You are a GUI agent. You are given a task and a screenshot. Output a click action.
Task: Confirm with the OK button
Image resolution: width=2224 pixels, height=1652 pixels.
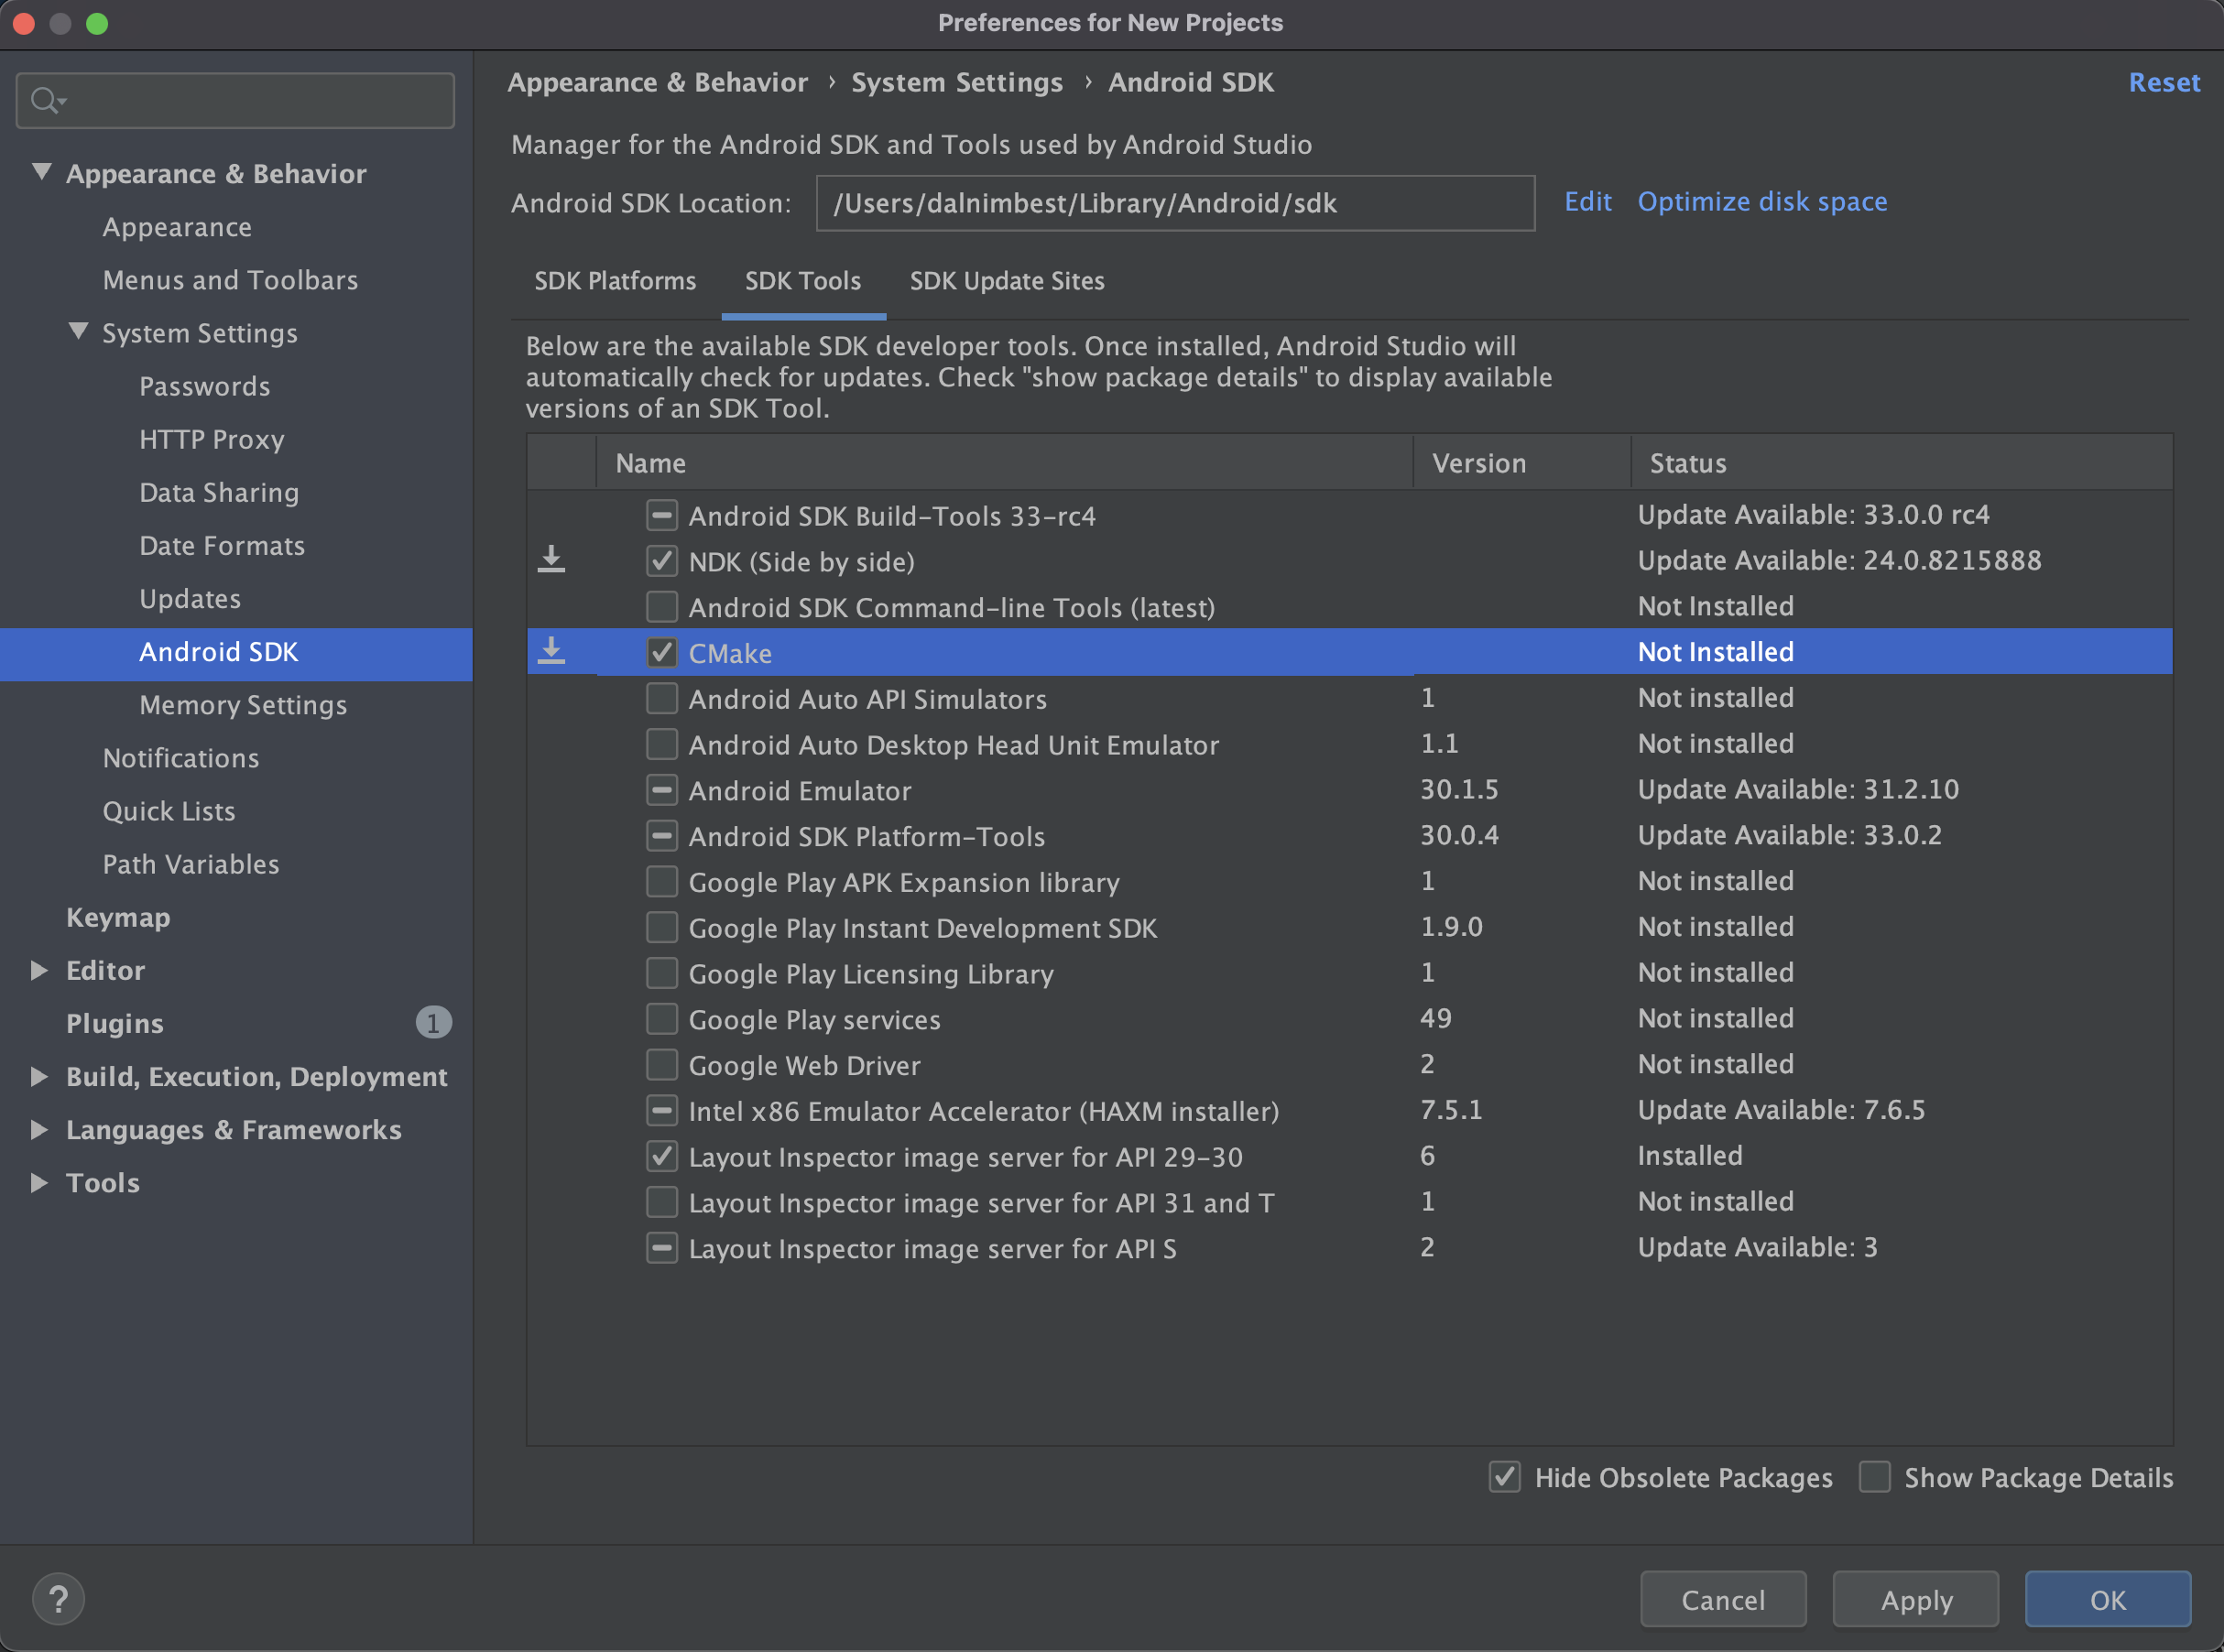[2108, 1599]
